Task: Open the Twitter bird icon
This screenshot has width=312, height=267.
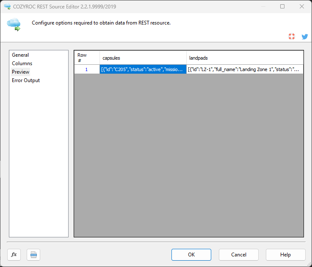Action: [x=305, y=36]
